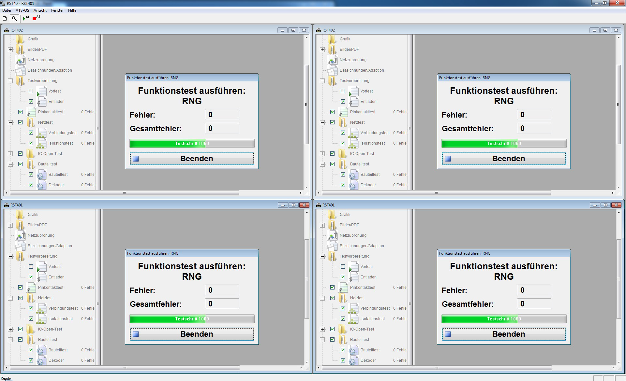Click Gesamtfehler value field in bottom-left dialog
626x381 pixels.
222,304
